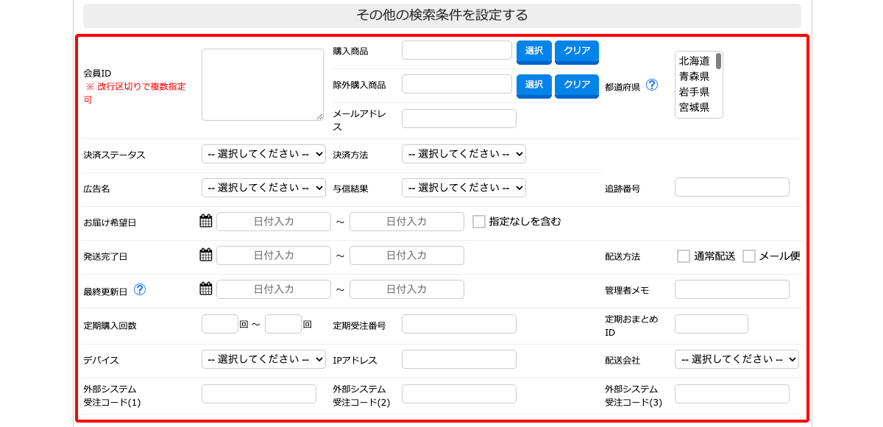Expand the 広告名 dropdown
The width and height of the screenshot is (883, 427).
(x=263, y=188)
